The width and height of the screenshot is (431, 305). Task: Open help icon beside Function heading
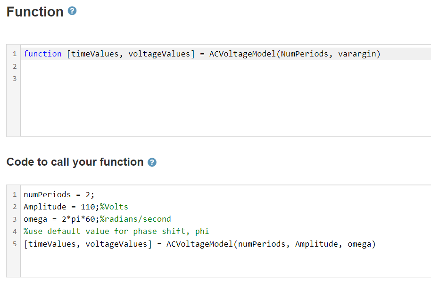click(x=72, y=11)
